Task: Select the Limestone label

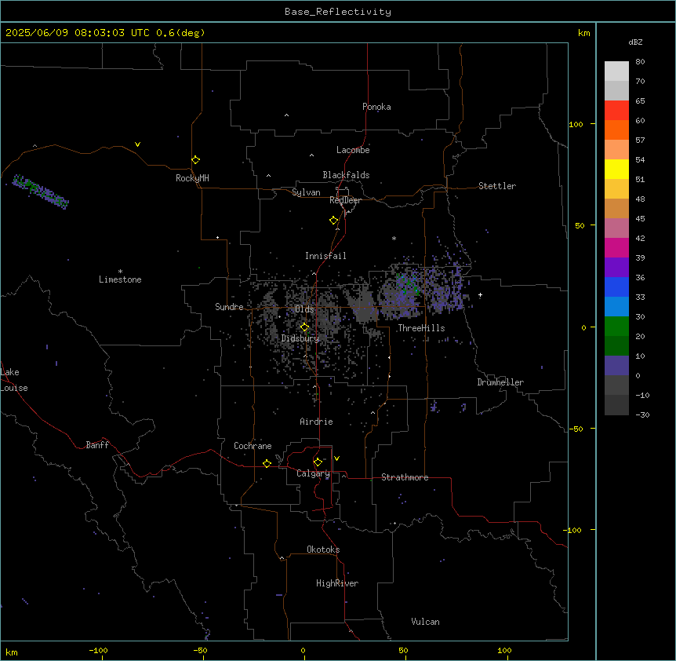Action: pyautogui.click(x=120, y=279)
